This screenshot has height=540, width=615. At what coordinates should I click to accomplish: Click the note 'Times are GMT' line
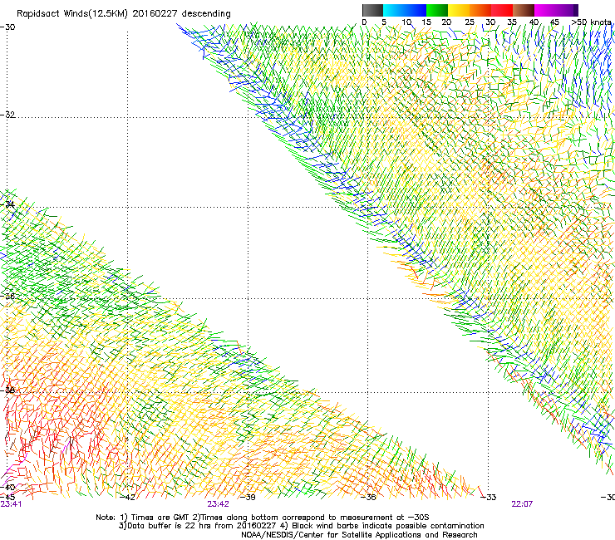click(263, 518)
